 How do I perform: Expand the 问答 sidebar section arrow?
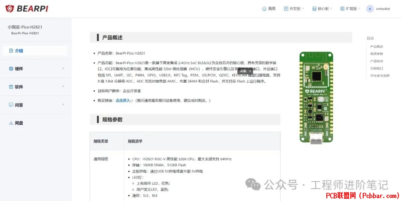click(63, 105)
